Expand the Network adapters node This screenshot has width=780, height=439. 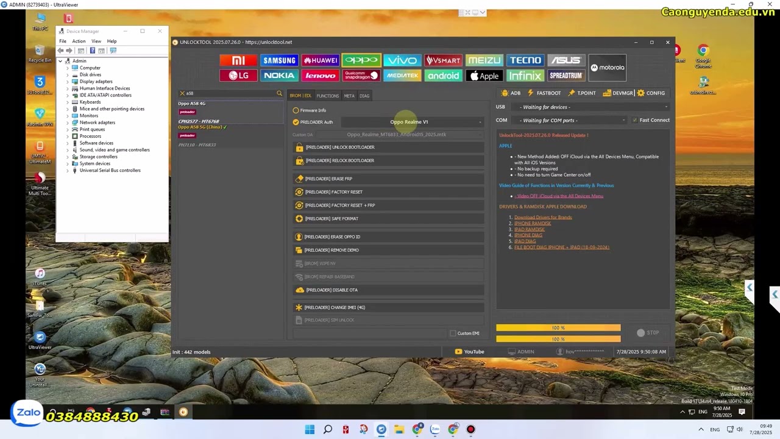point(68,123)
